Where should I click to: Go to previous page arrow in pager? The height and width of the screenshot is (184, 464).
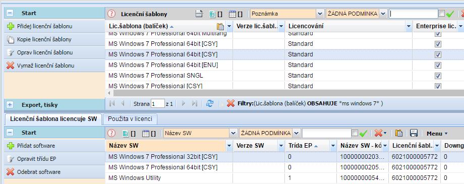click(x=123, y=103)
